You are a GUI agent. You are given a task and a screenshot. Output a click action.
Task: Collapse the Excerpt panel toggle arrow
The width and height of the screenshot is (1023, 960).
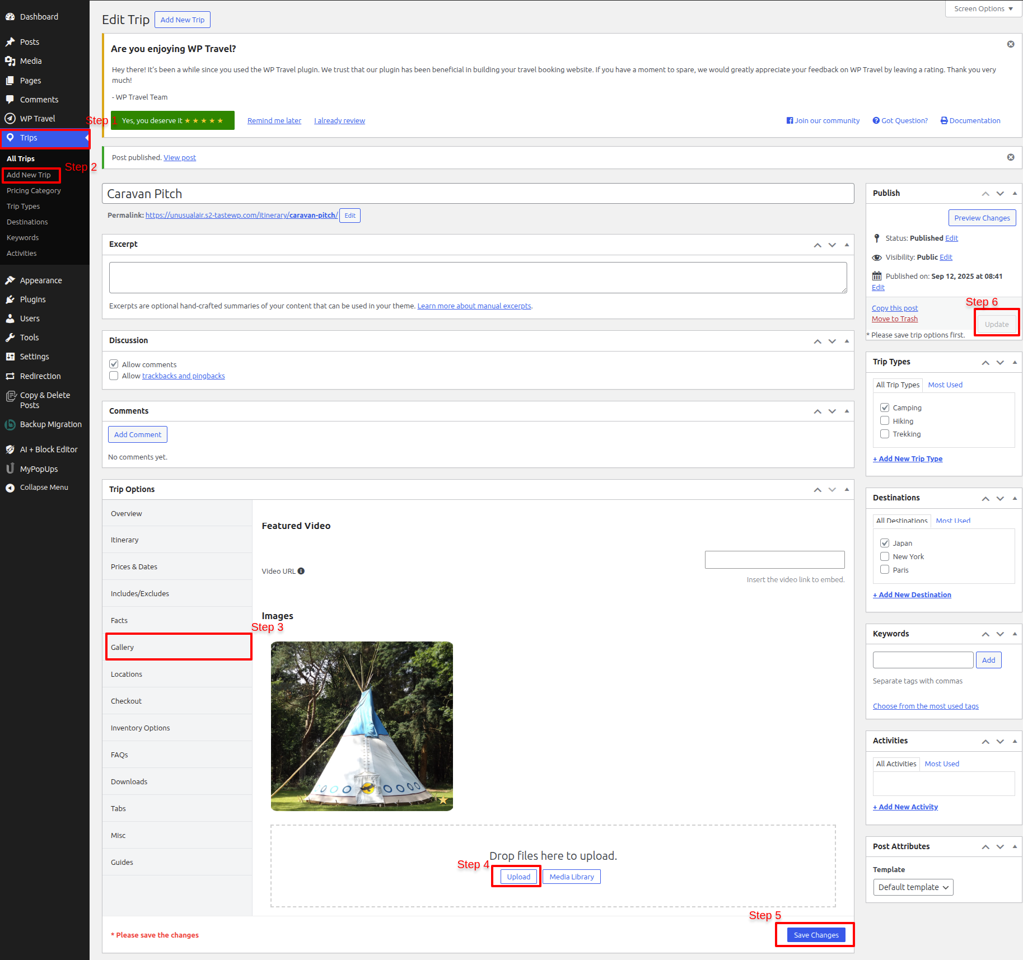click(847, 245)
